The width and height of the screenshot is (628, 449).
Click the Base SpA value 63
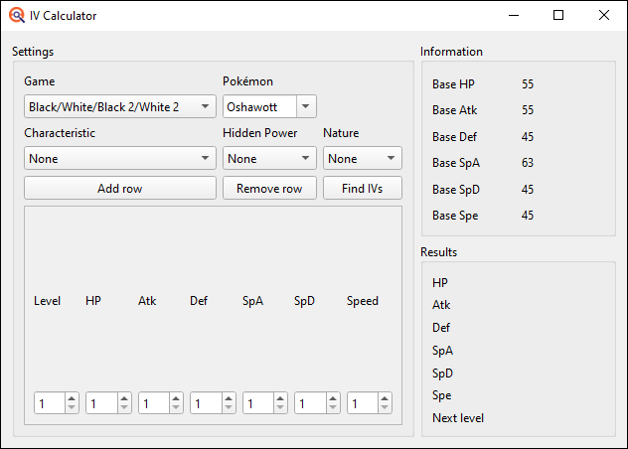point(528,163)
